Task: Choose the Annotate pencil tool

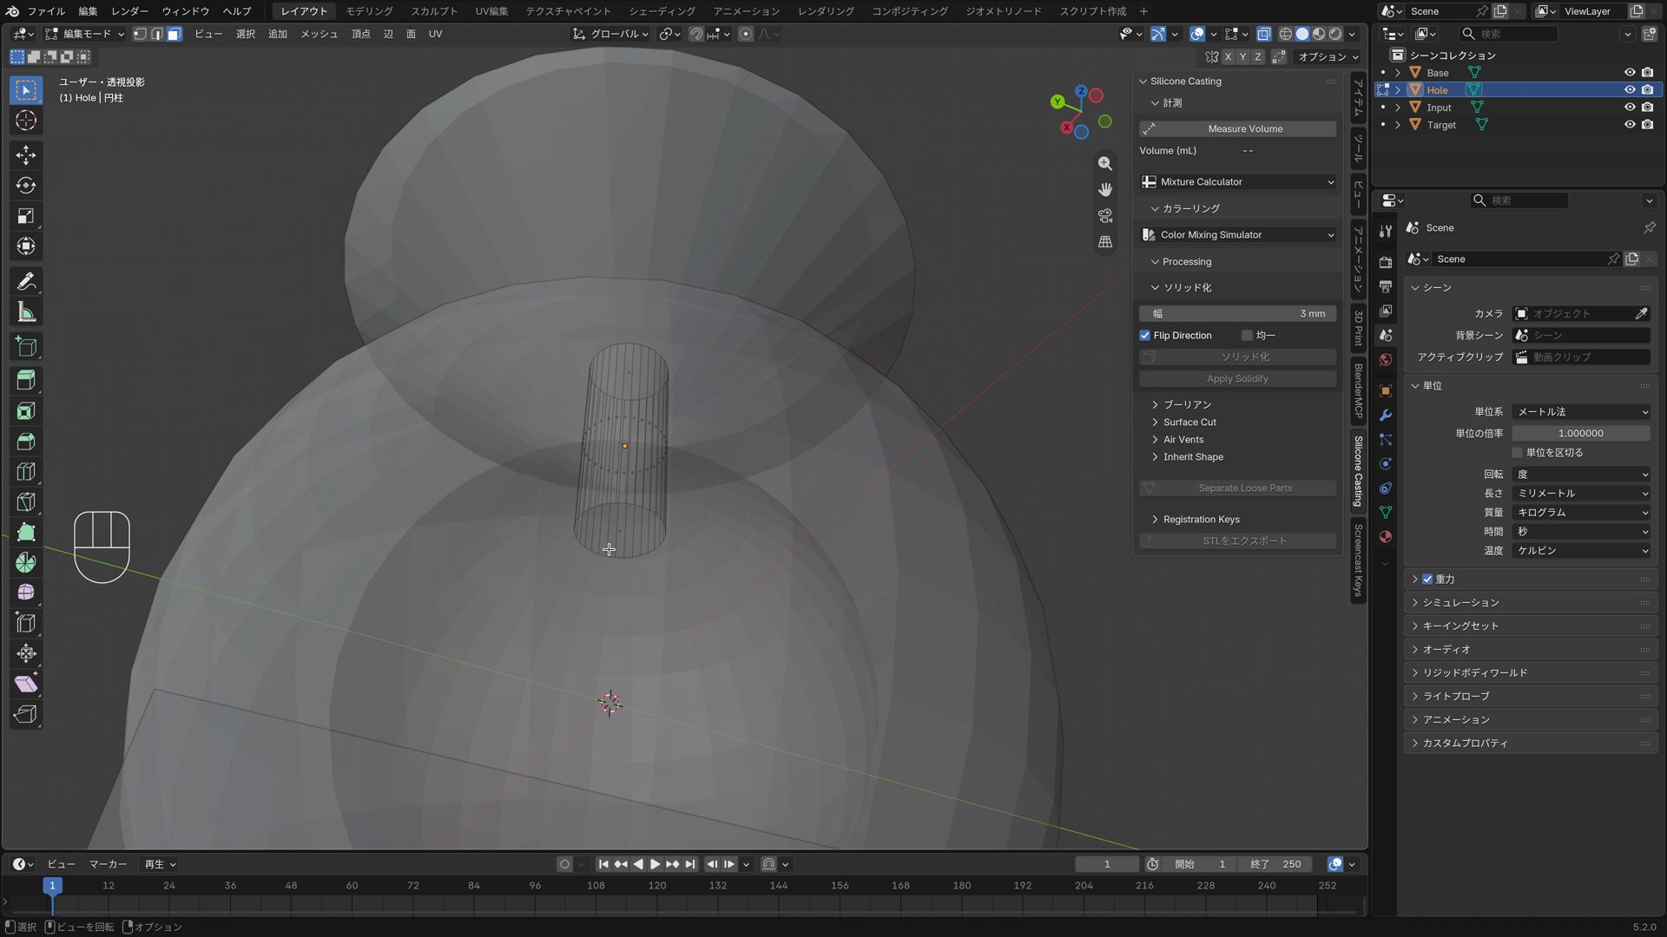Action: [x=26, y=282]
